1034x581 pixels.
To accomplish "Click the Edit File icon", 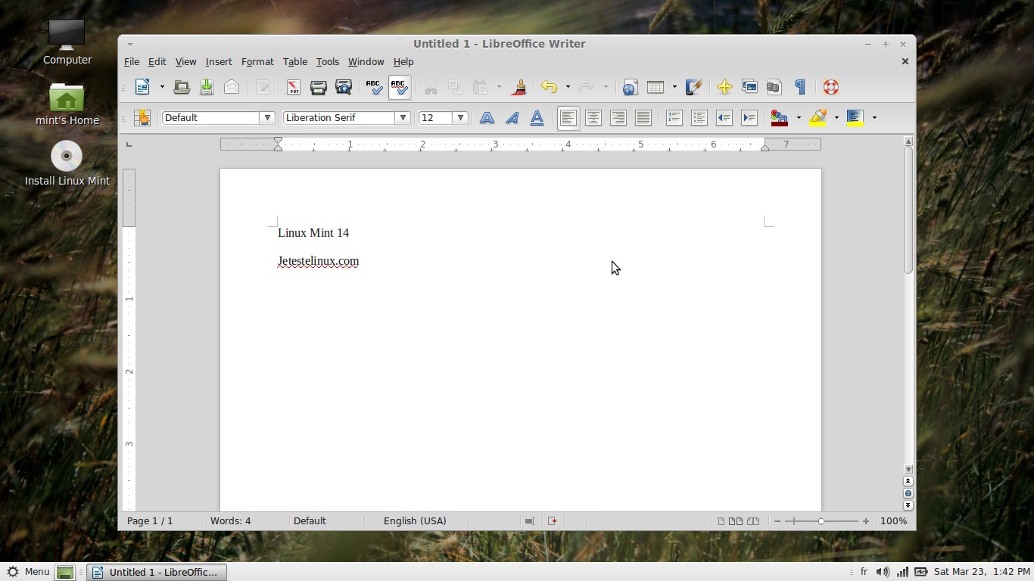I will (263, 87).
